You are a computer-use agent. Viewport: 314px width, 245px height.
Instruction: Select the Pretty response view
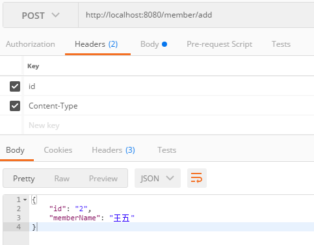[24, 179]
